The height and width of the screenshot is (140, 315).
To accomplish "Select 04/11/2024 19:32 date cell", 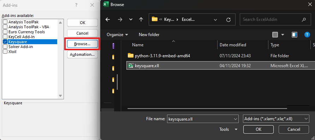I will (x=235, y=66).
